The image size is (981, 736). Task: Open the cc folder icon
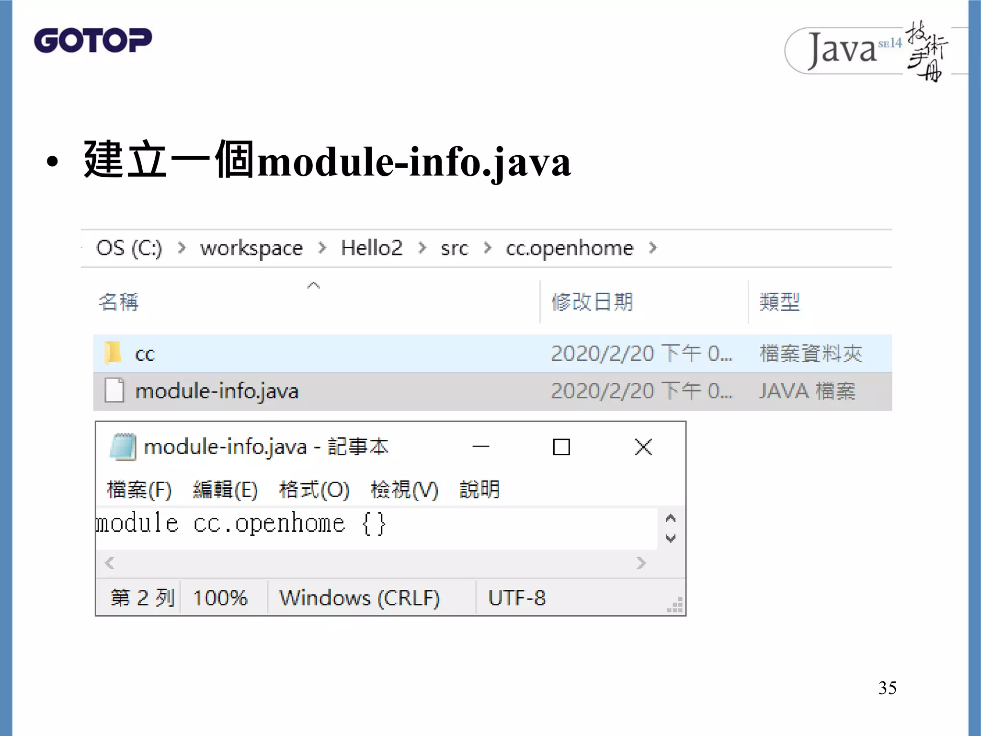[x=113, y=353]
